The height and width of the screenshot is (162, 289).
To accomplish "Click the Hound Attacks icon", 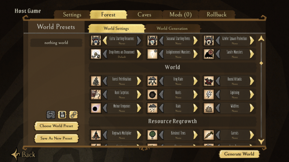I will point(209,81).
